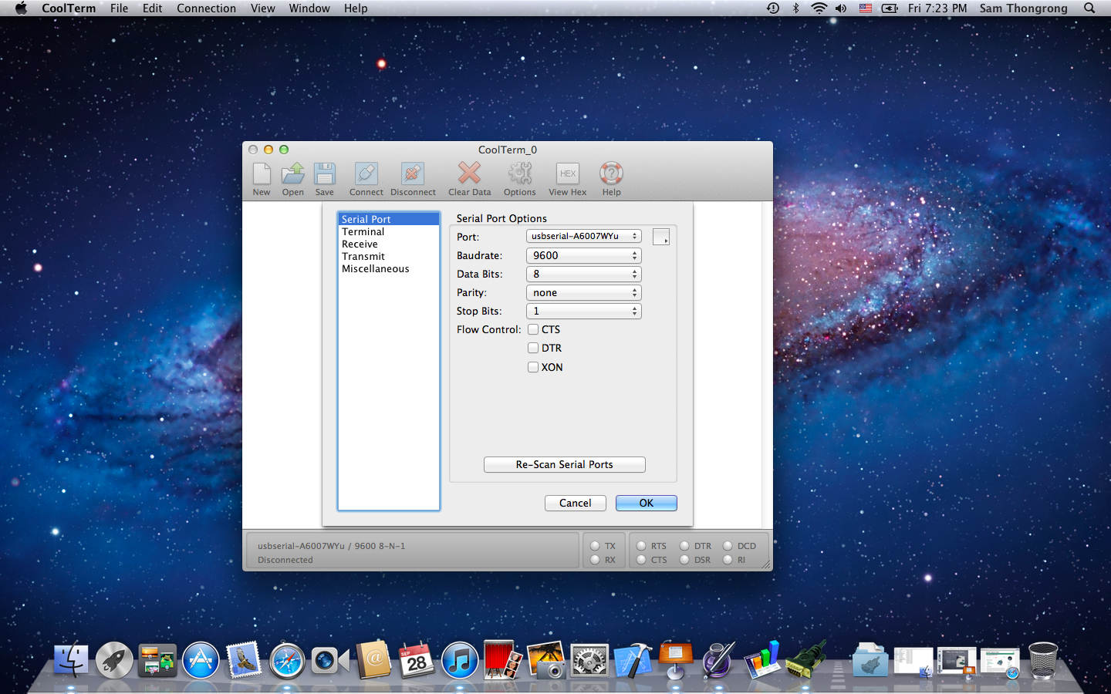This screenshot has height=694, width=1111.
Task: Click the View Hex toolbar icon
Action: [568, 173]
